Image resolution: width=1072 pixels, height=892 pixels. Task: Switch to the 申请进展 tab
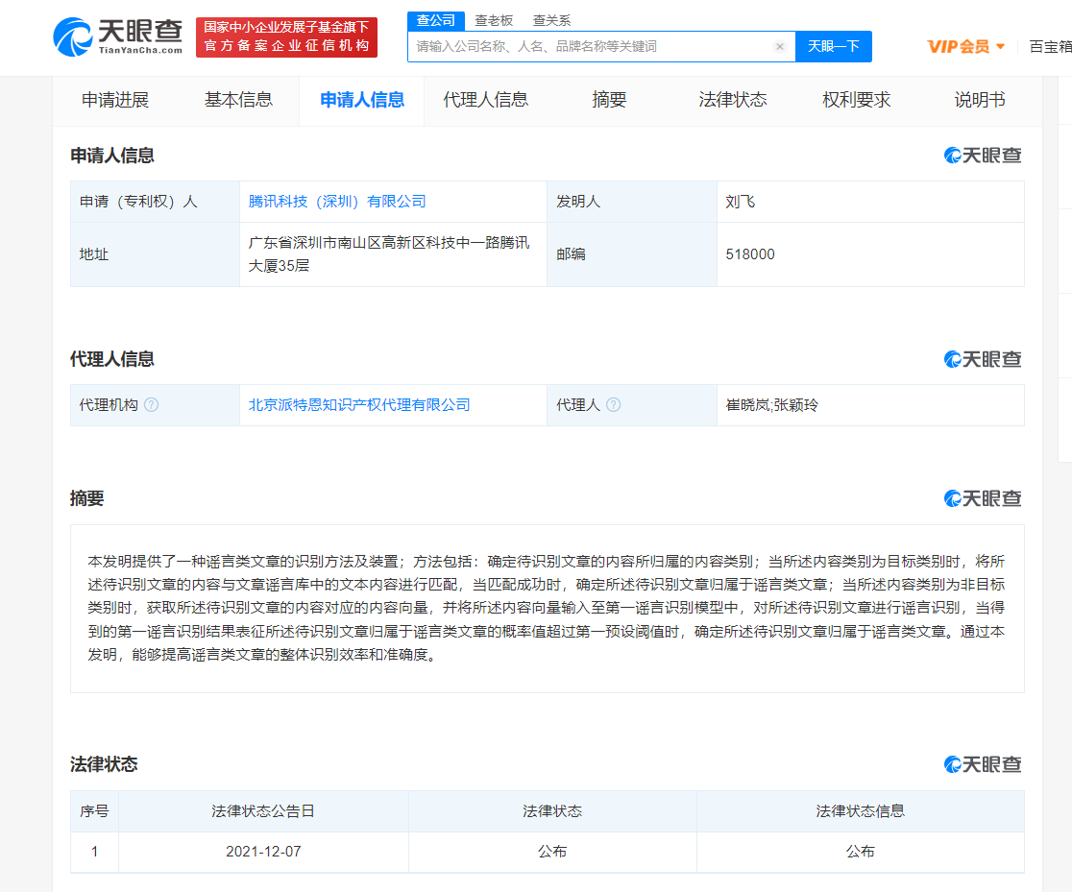click(x=115, y=100)
